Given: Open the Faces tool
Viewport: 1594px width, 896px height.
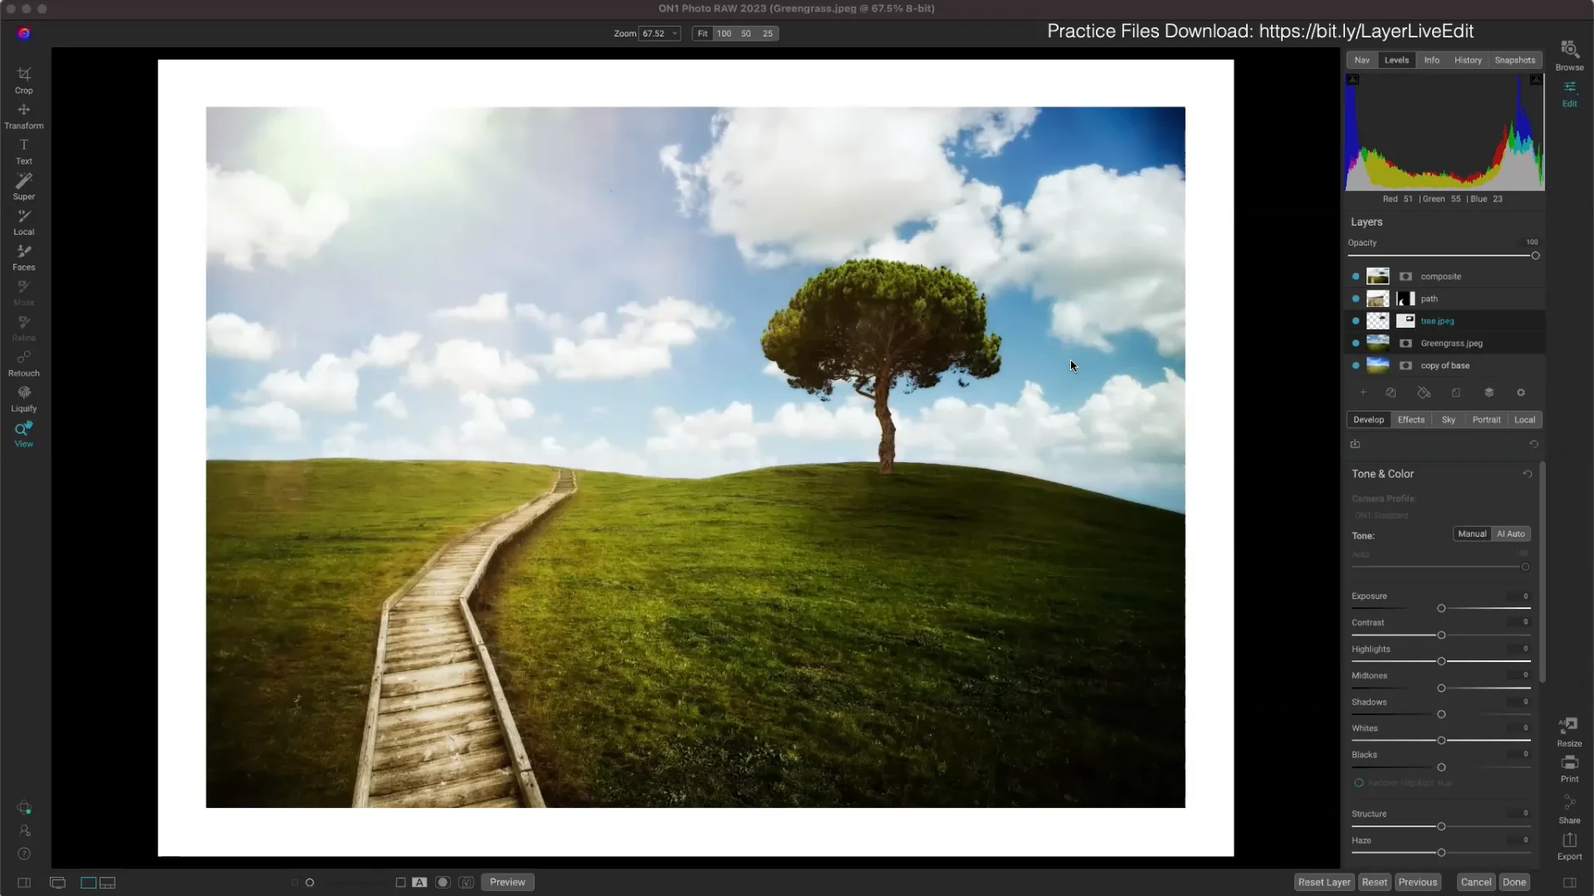Looking at the screenshot, I should pos(23,258).
